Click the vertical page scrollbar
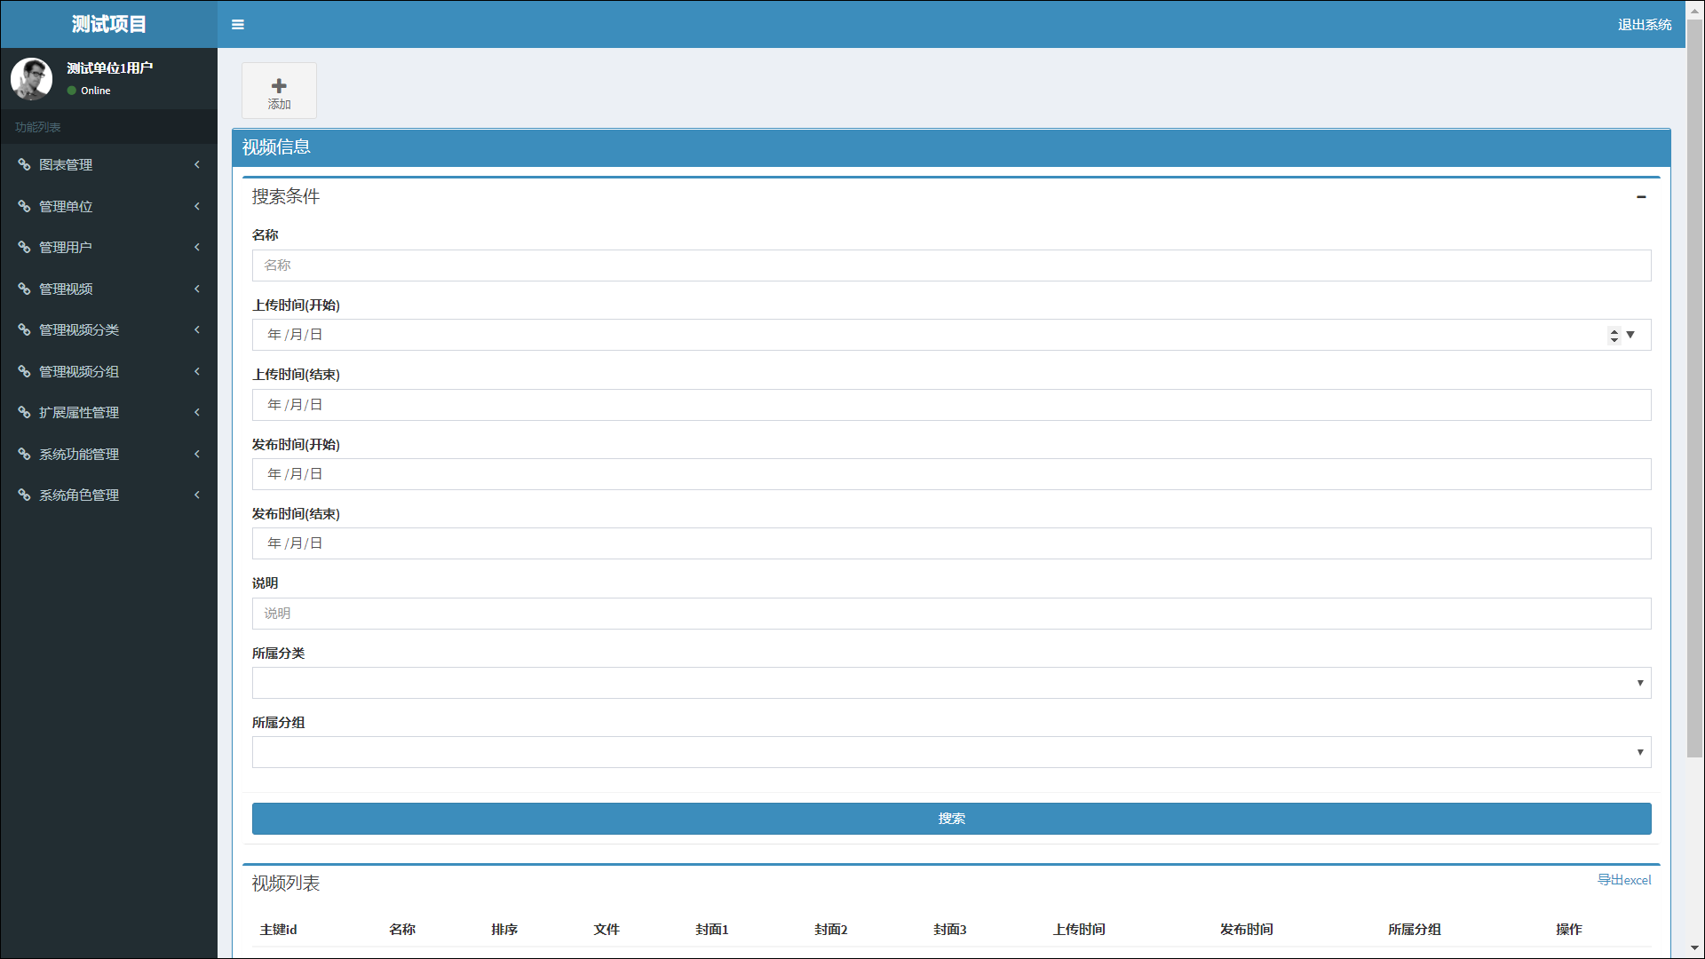 point(1694,386)
